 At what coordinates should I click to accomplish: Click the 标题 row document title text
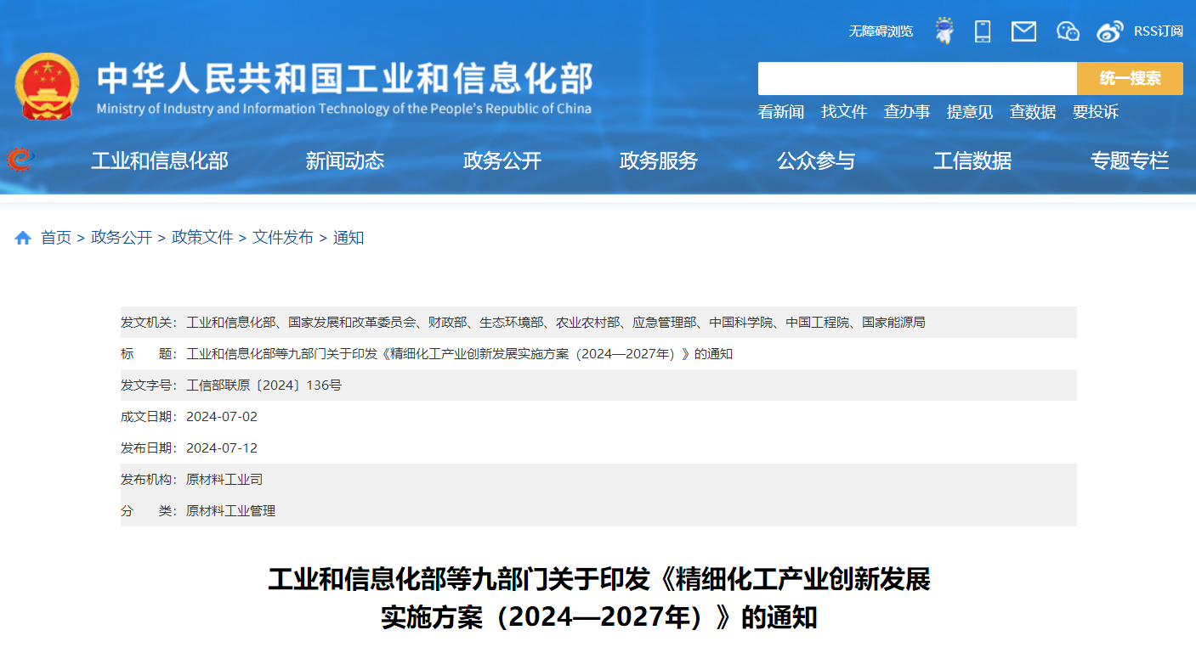click(459, 354)
